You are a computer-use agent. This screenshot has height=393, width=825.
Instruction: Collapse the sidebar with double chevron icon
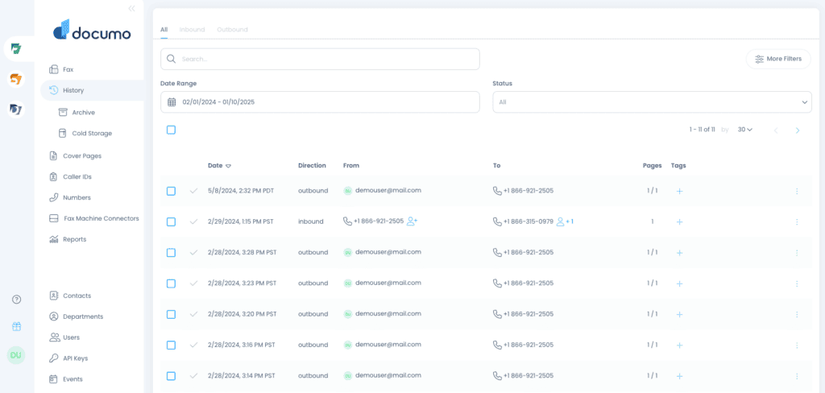pos(131,8)
